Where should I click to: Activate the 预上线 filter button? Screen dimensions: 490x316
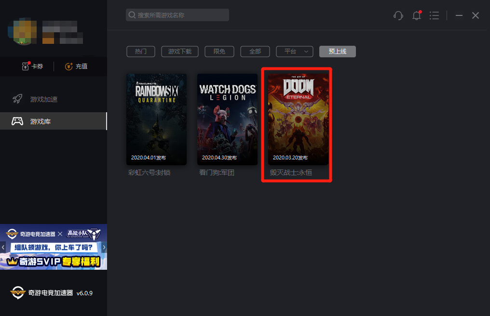(x=337, y=52)
